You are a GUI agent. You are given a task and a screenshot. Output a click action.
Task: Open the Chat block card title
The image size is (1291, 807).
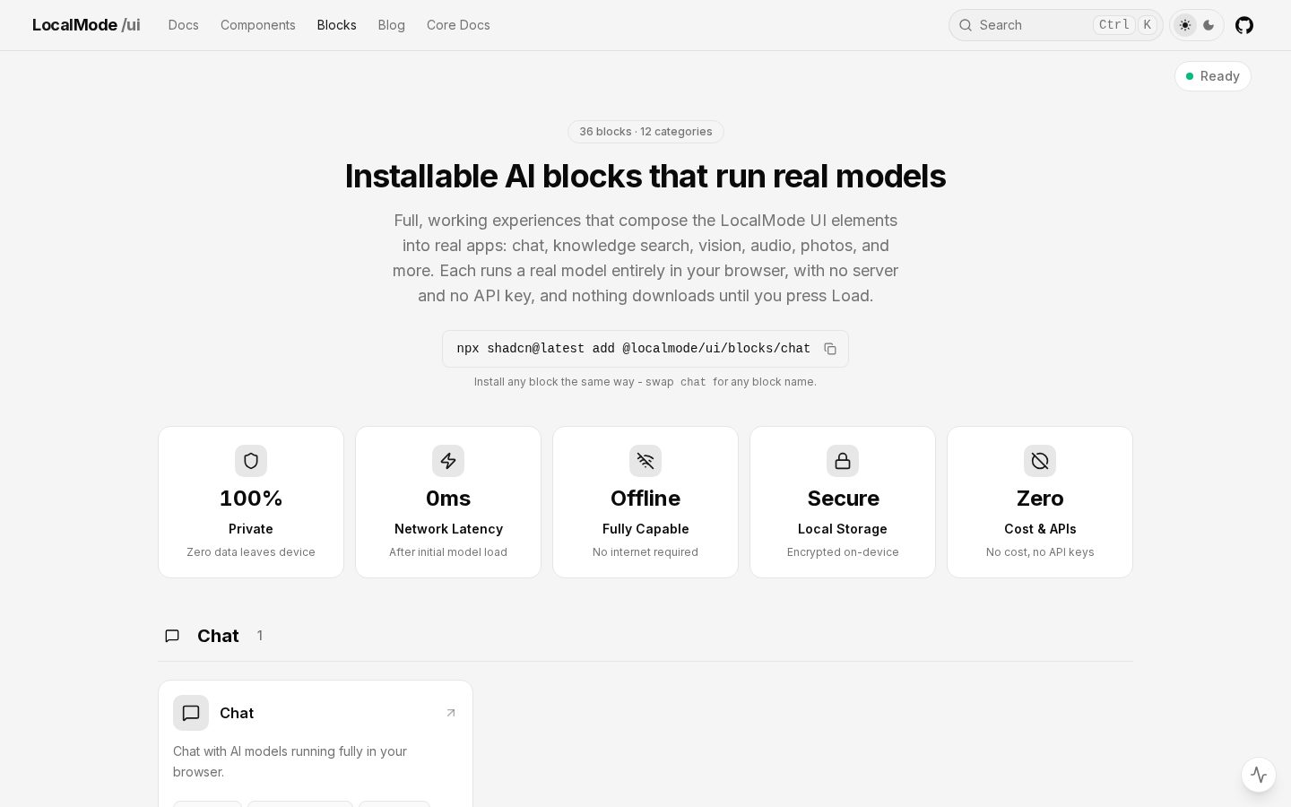pos(237,713)
